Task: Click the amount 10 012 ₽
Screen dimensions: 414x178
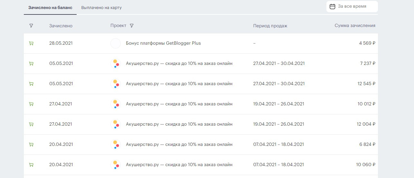Action: click(x=366, y=104)
